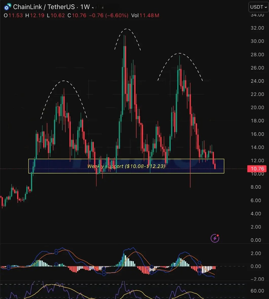Click the ChainLink / TetherUS symbol title
Screen dimensions: 269x299
pyautogui.click(x=44, y=7)
